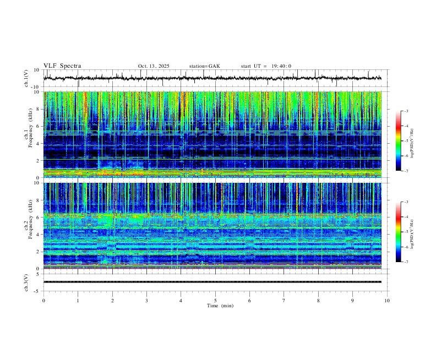Click the "2" tick on the time axis
436x337 pixels.
point(112,301)
